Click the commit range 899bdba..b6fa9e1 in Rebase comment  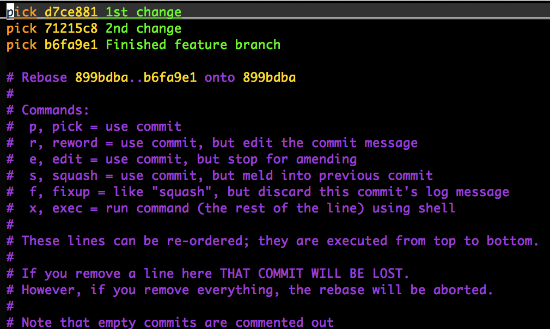click(x=136, y=77)
